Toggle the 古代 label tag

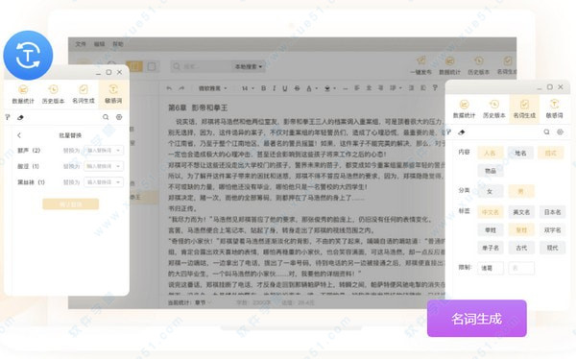(521, 248)
